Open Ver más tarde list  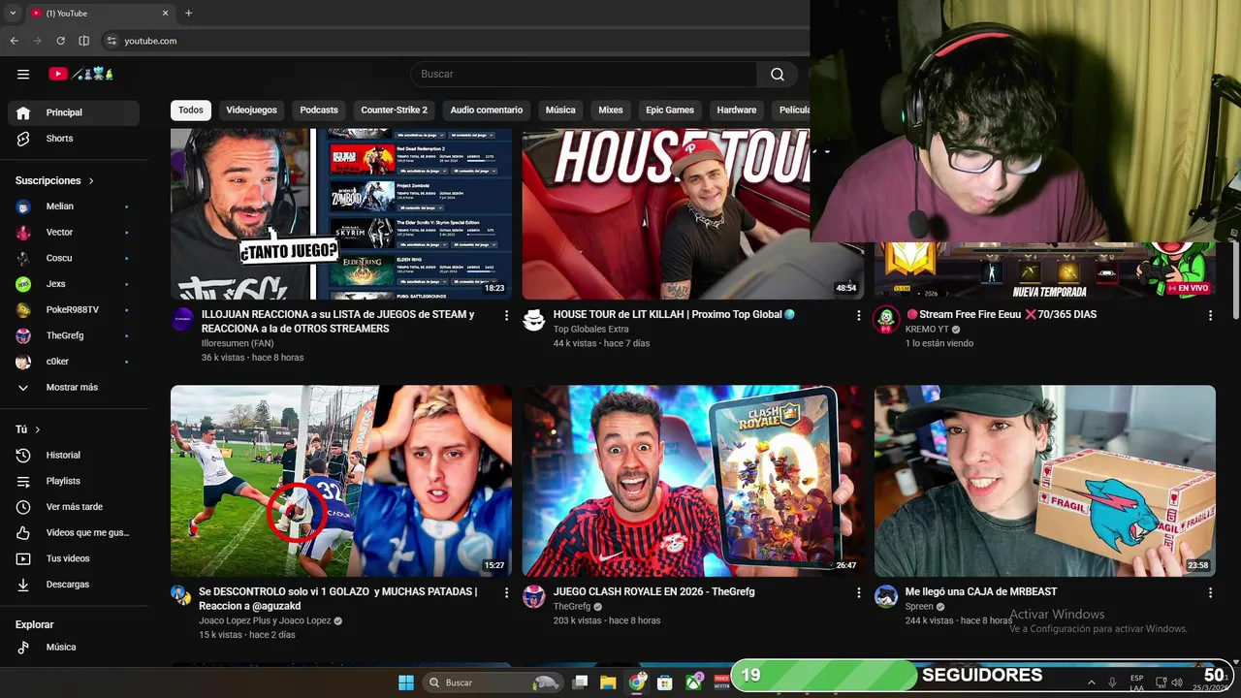pyautogui.click(x=74, y=507)
